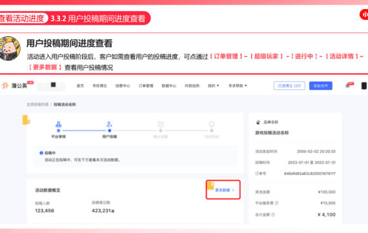Screen dimensions: 368x233
Task: Go to 首页 in the navigation bar
Action: [x=80, y=85]
